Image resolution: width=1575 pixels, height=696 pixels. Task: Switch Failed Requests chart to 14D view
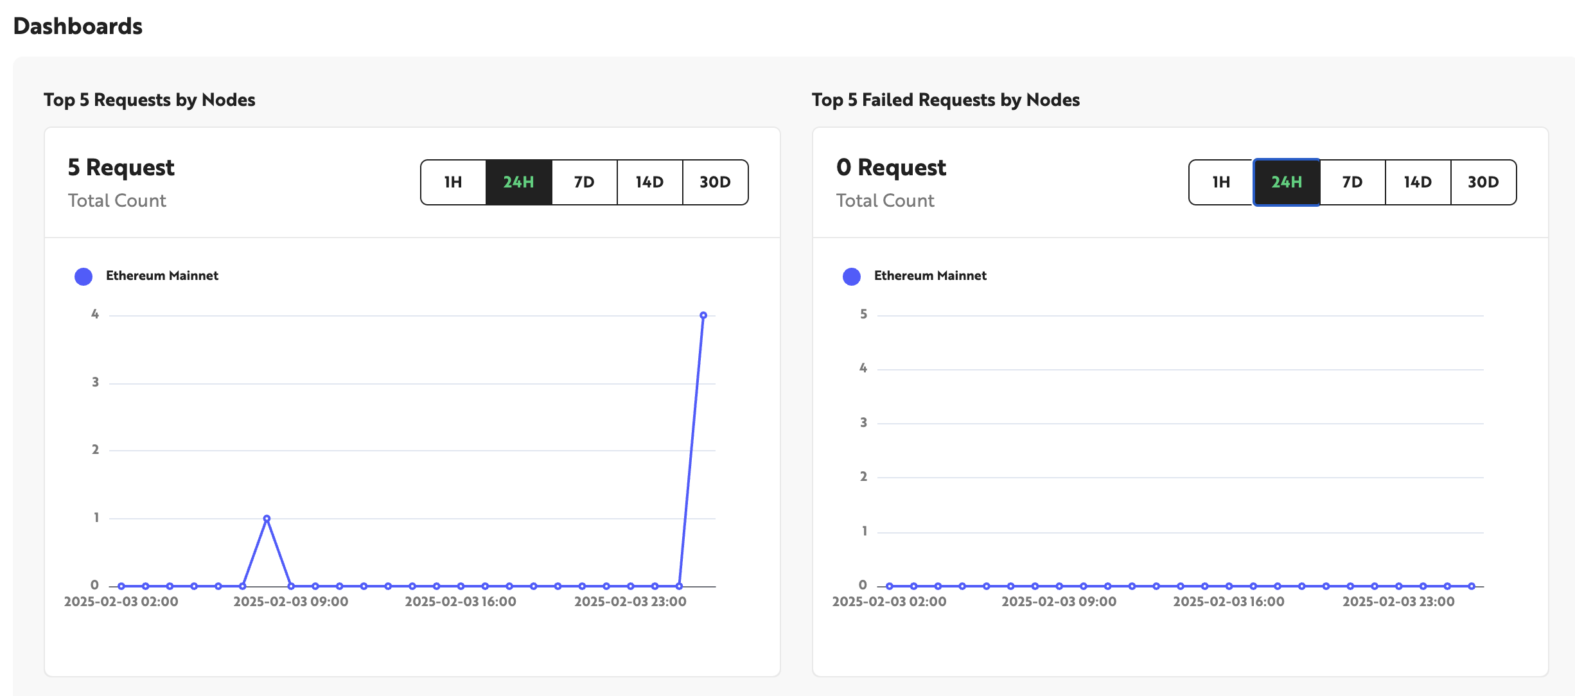pos(1418,182)
